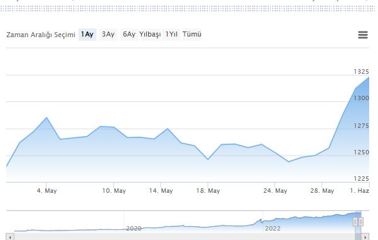
Task: Select the 1Ay time range
Action: tap(88, 35)
